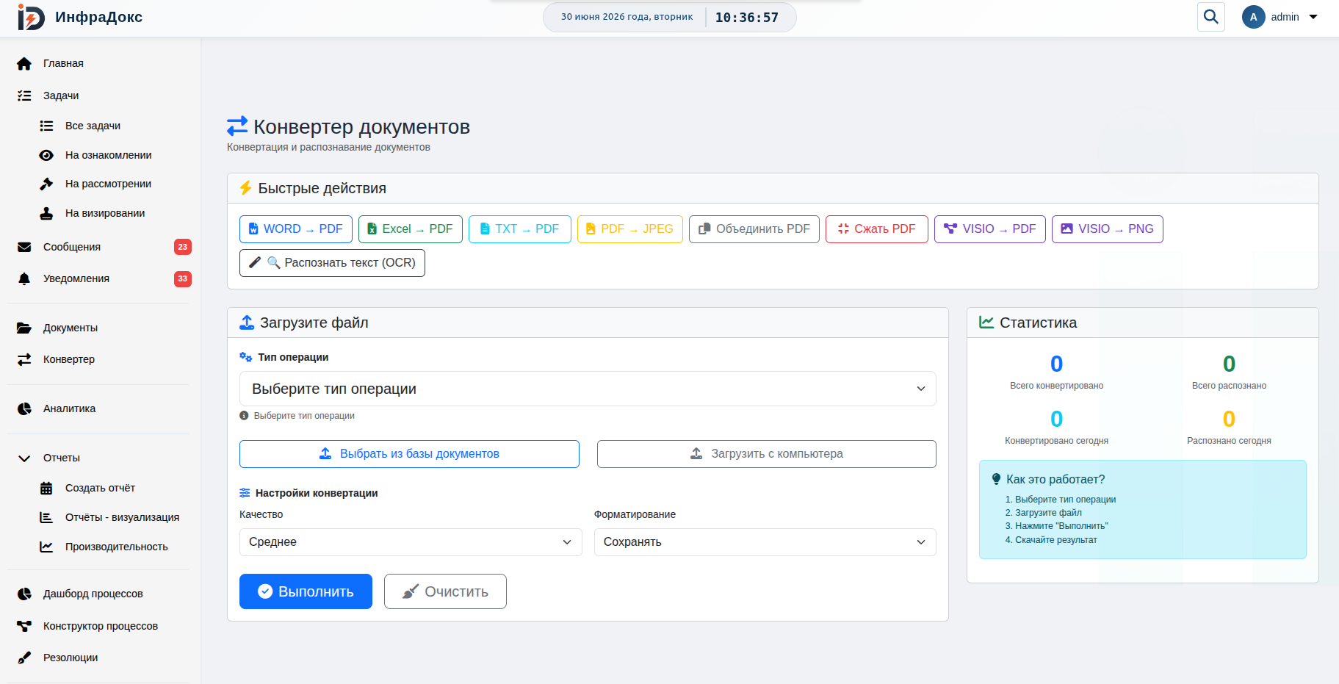Screen dimensions: 1339x684
Task: Click Сжать PDF button
Action: (877, 229)
